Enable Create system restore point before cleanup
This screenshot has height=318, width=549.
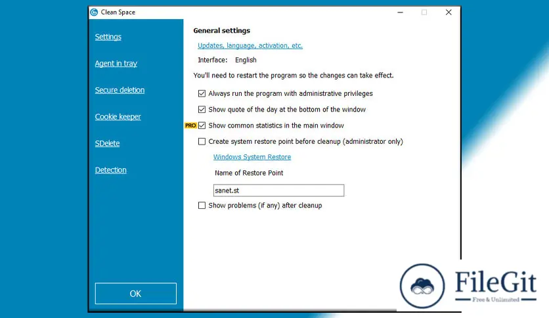[202, 141]
